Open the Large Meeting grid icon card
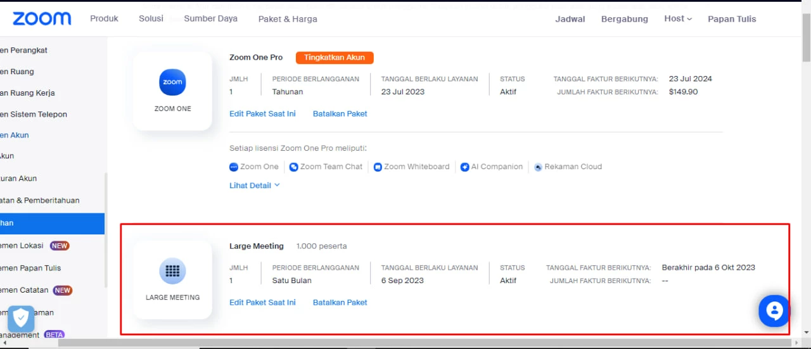The image size is (811, 349). click(x=172, y=280)
